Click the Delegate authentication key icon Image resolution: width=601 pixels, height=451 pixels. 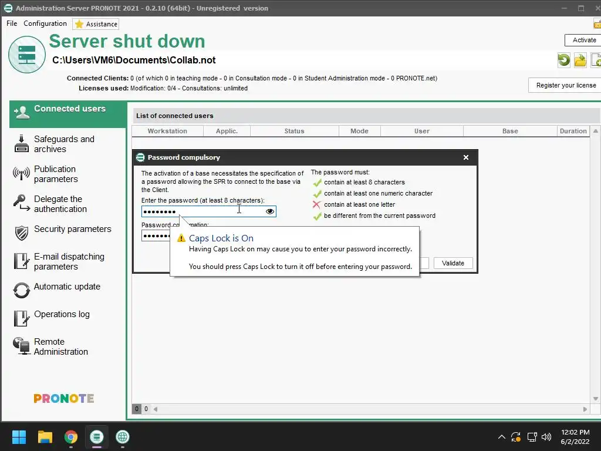[x=22, y=203]
